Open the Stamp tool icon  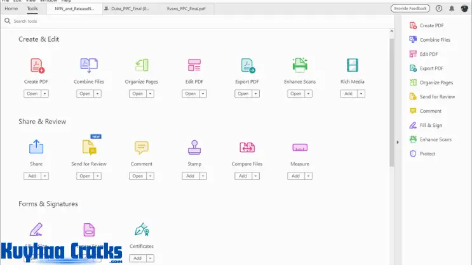[x=194, y=147]
